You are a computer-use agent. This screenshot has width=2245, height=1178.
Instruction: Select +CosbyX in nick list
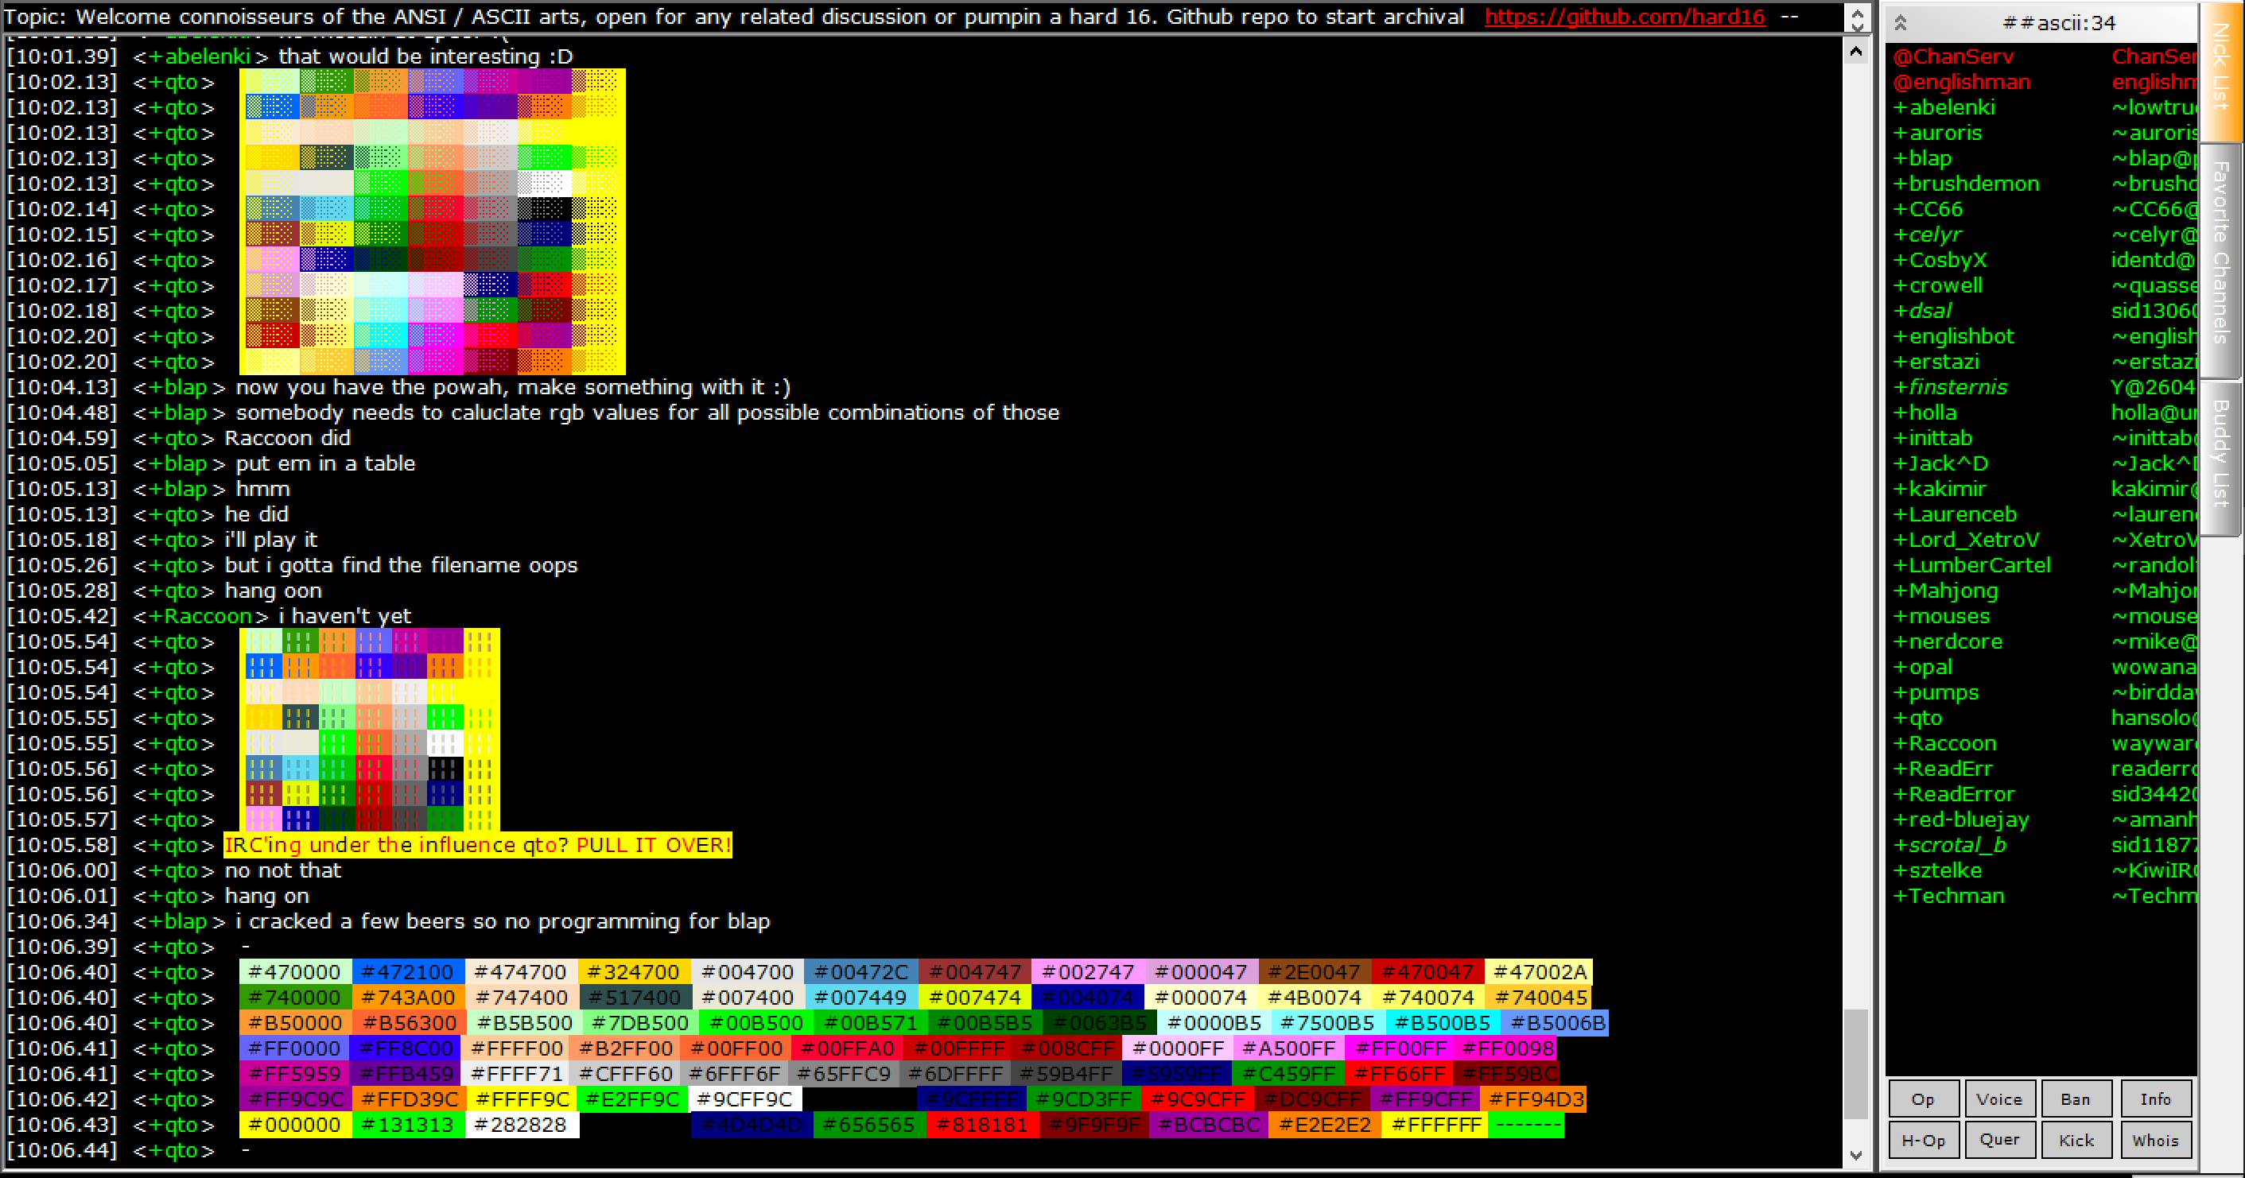[1939, 260]
